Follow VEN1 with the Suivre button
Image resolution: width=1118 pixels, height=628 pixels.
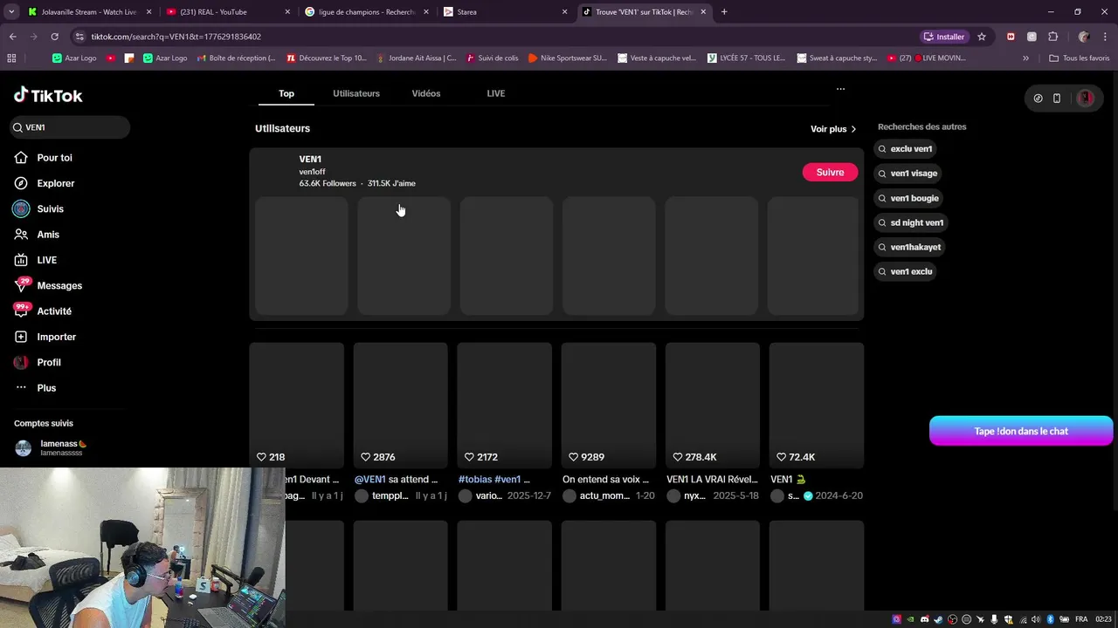(830, 173)
